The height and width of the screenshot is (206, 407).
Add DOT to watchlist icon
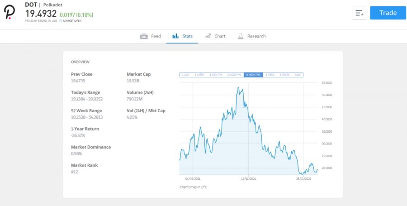tap(359, 13)
